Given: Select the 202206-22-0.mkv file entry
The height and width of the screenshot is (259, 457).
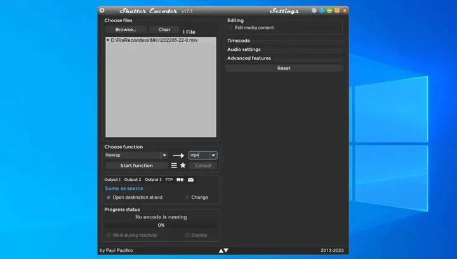Looking at the screenshot, I should tap(152, 40).
